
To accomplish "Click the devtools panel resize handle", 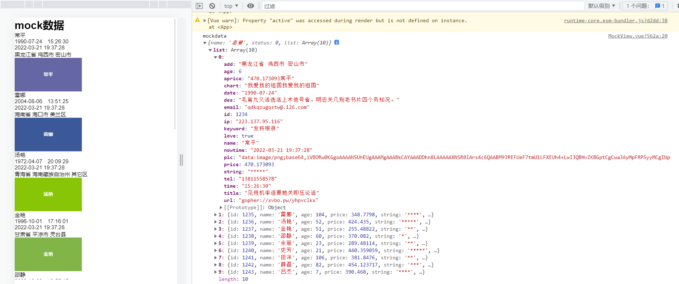I will pyautogui.click(x=181, y=160).
